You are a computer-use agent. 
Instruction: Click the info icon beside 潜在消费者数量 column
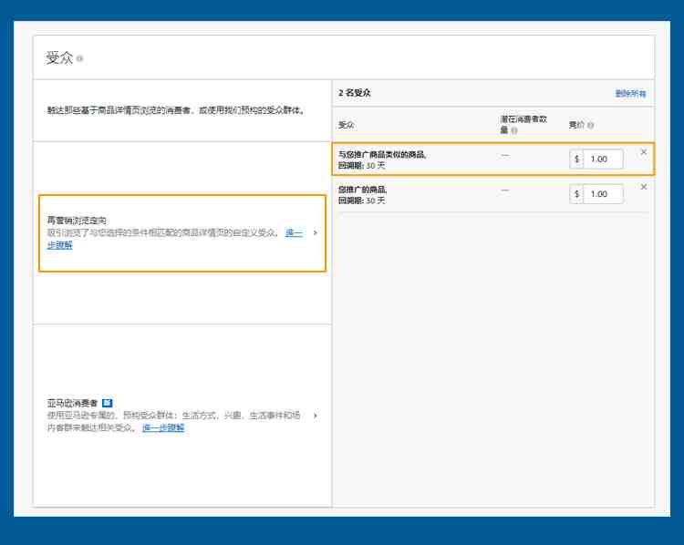tap(514, 130)
